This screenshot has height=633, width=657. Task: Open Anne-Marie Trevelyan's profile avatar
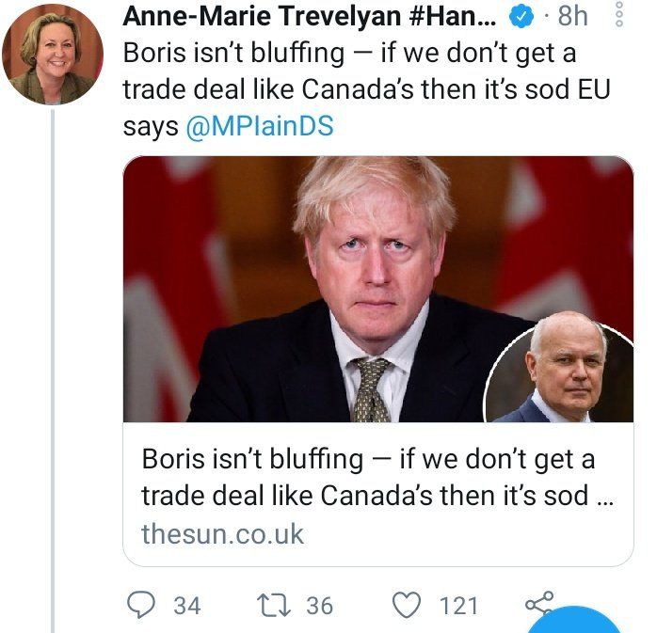53,55
